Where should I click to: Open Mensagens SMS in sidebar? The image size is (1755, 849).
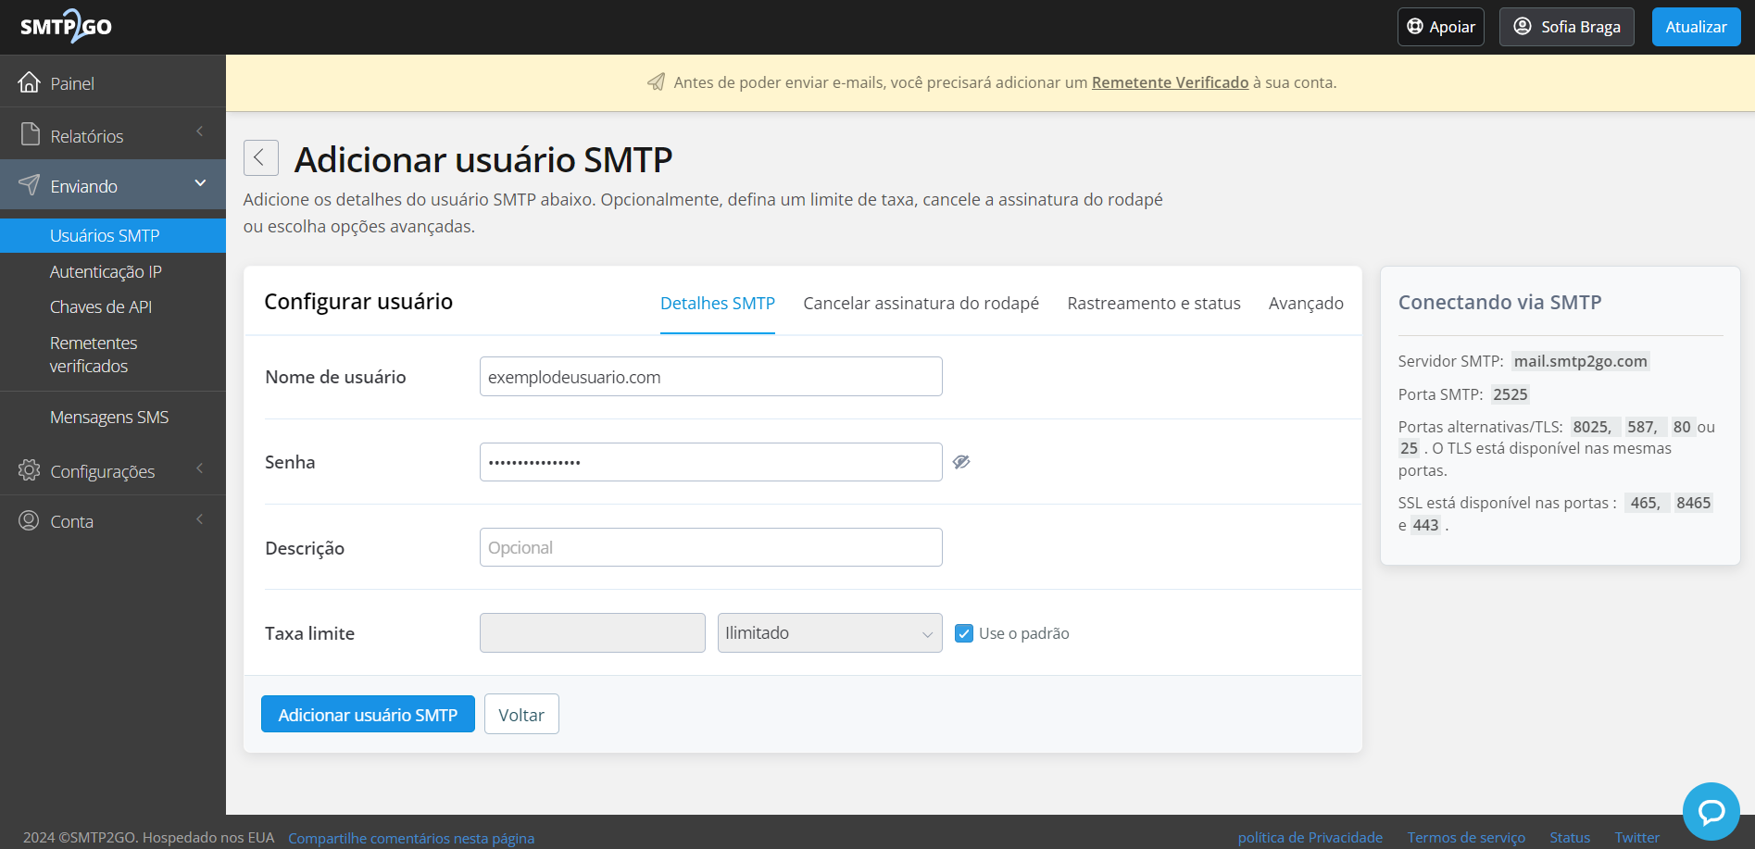(109, 418)
